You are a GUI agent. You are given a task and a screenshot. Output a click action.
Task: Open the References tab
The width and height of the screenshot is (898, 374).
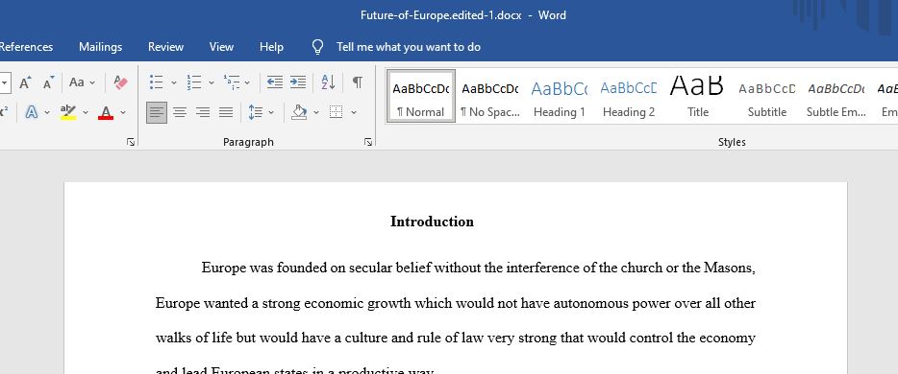[25, 47]
